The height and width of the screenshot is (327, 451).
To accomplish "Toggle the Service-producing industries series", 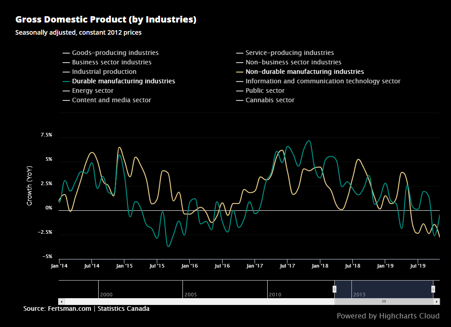I will click(289, 53).
